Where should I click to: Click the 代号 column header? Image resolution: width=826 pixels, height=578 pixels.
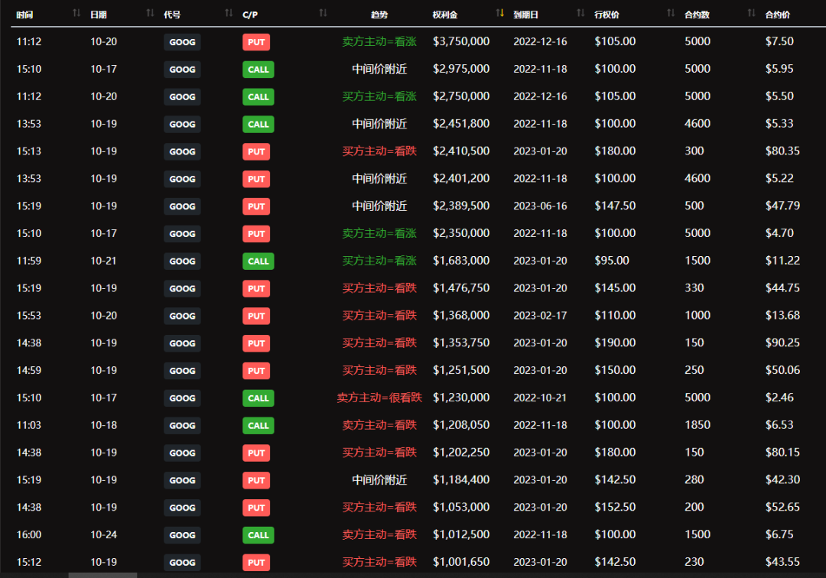tap(172, 15)
